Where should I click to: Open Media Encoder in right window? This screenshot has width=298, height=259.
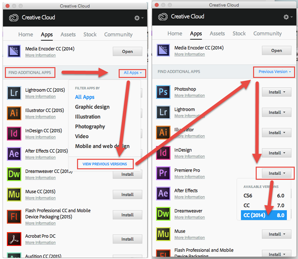click(x=277, y=51)
